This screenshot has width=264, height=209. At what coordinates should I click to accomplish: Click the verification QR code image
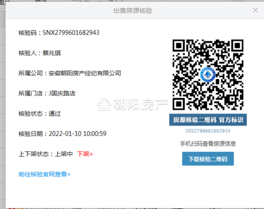(x=208, y=75)
